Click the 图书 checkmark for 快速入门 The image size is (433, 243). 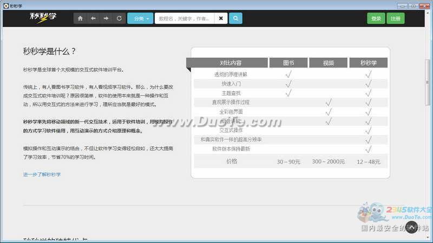(x=288, y=84)
